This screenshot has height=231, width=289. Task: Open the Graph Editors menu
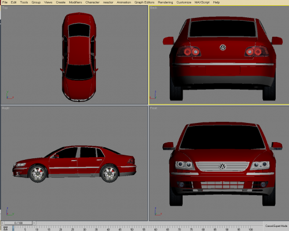(x=144, y=2)
